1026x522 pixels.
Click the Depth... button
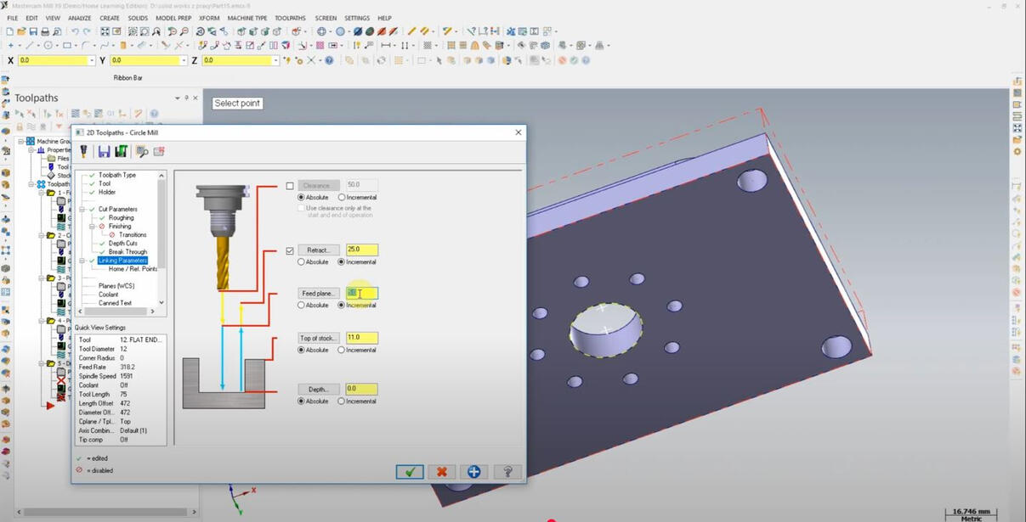pyautogui.click(x=319, y=390)
